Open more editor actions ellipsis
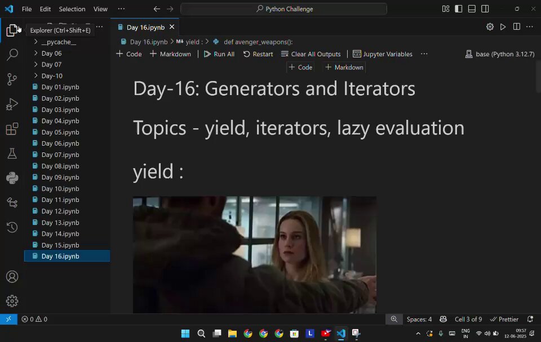 (x=530, y=27)
